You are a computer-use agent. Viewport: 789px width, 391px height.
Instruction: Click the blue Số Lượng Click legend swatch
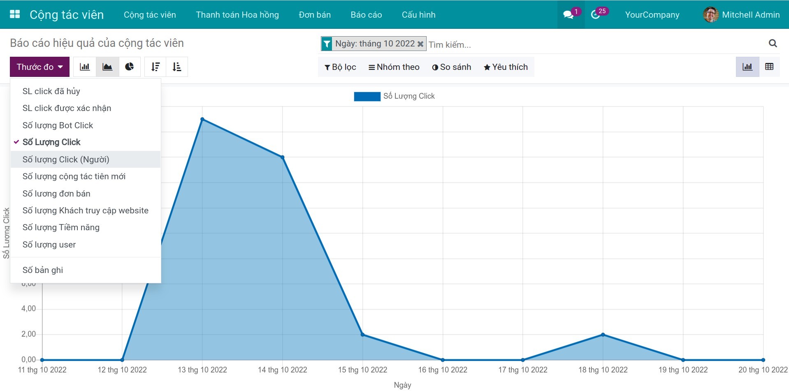[367, 96]
